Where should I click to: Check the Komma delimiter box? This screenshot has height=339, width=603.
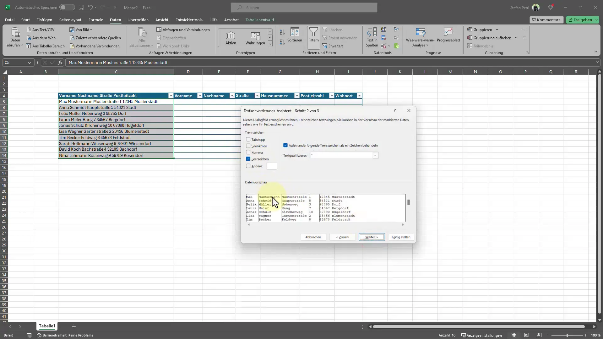click(x=248, y=153)
